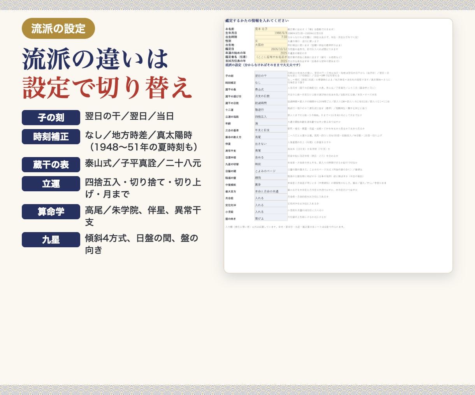Select the 月命殺 cell 入れる
The image size is (475, 395).
pyautogui.click(x=271, y=197)
